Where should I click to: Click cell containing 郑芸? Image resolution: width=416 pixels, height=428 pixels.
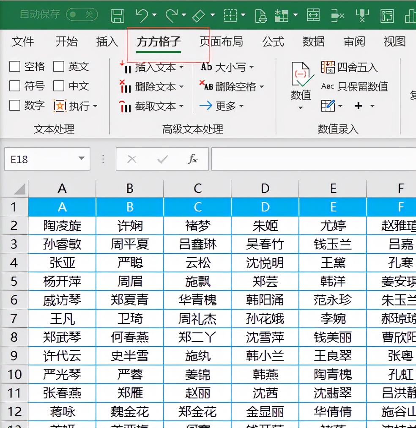coord(265,281)
